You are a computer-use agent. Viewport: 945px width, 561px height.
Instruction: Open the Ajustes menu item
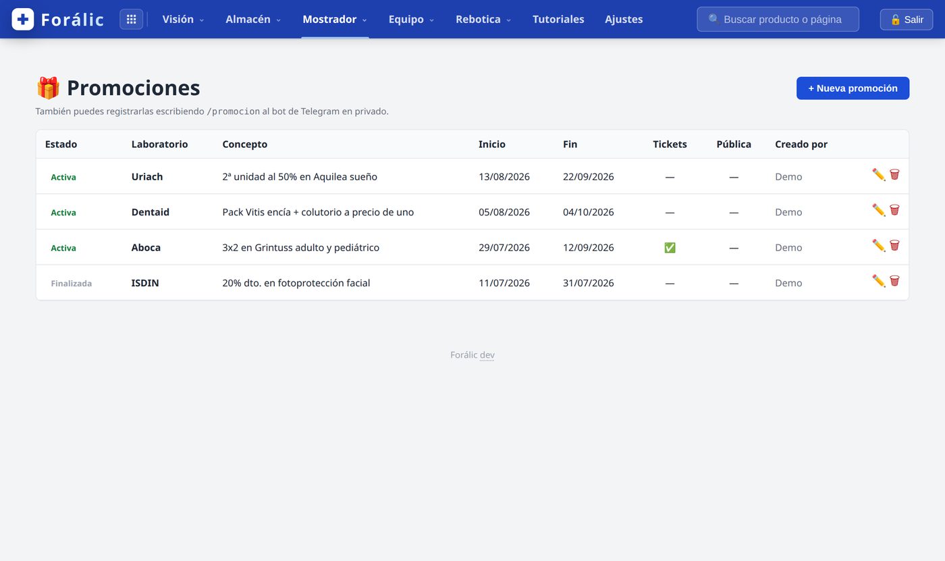[x=624, y=19]
